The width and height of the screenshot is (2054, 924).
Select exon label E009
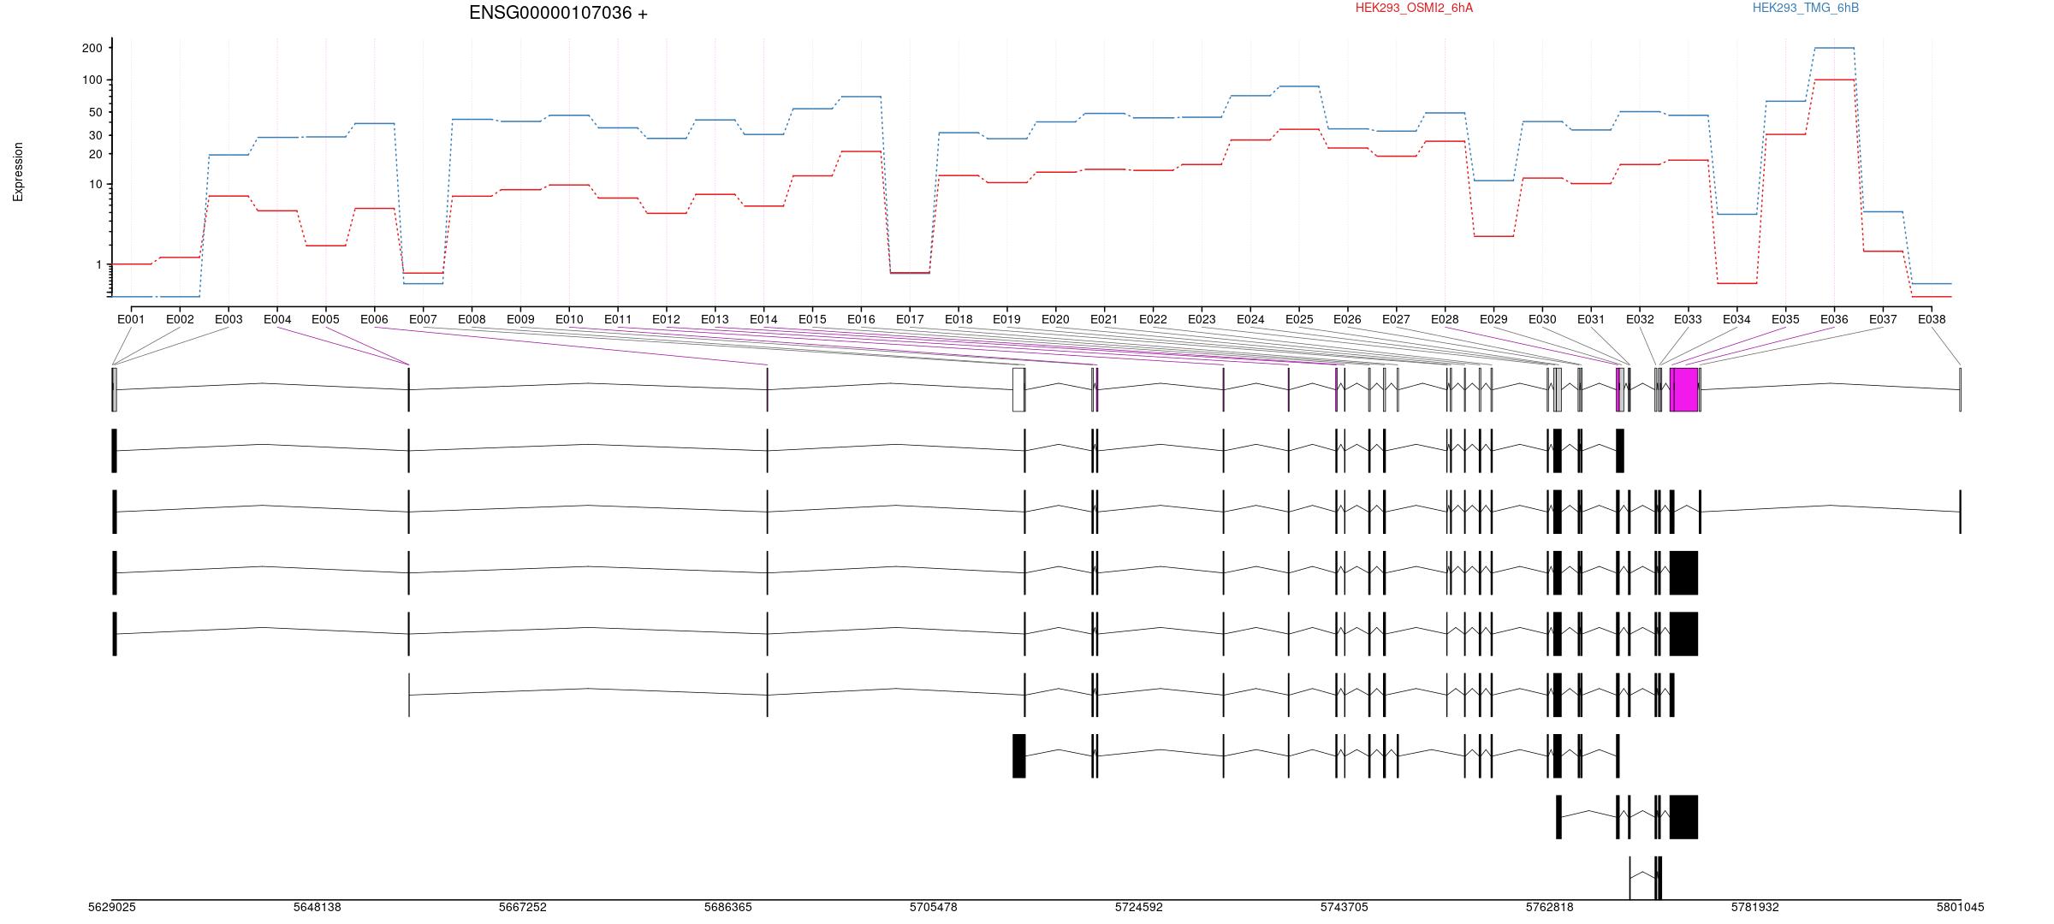pyautogui.click(x=520, y=319)
